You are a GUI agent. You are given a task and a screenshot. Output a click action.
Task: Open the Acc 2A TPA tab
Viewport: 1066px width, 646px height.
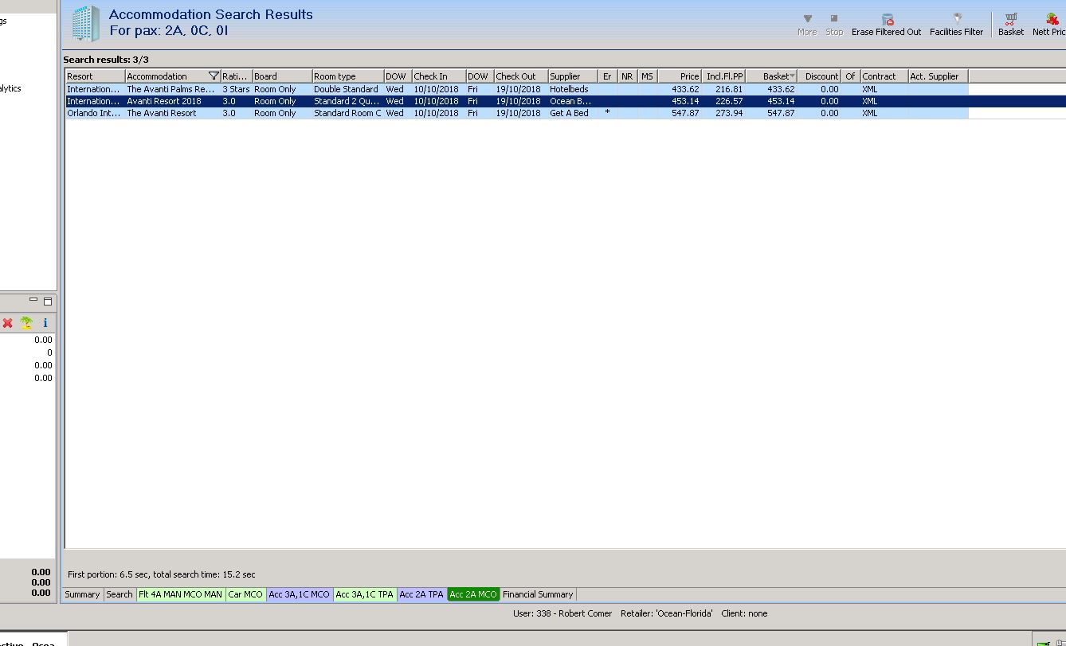[421, 594]
